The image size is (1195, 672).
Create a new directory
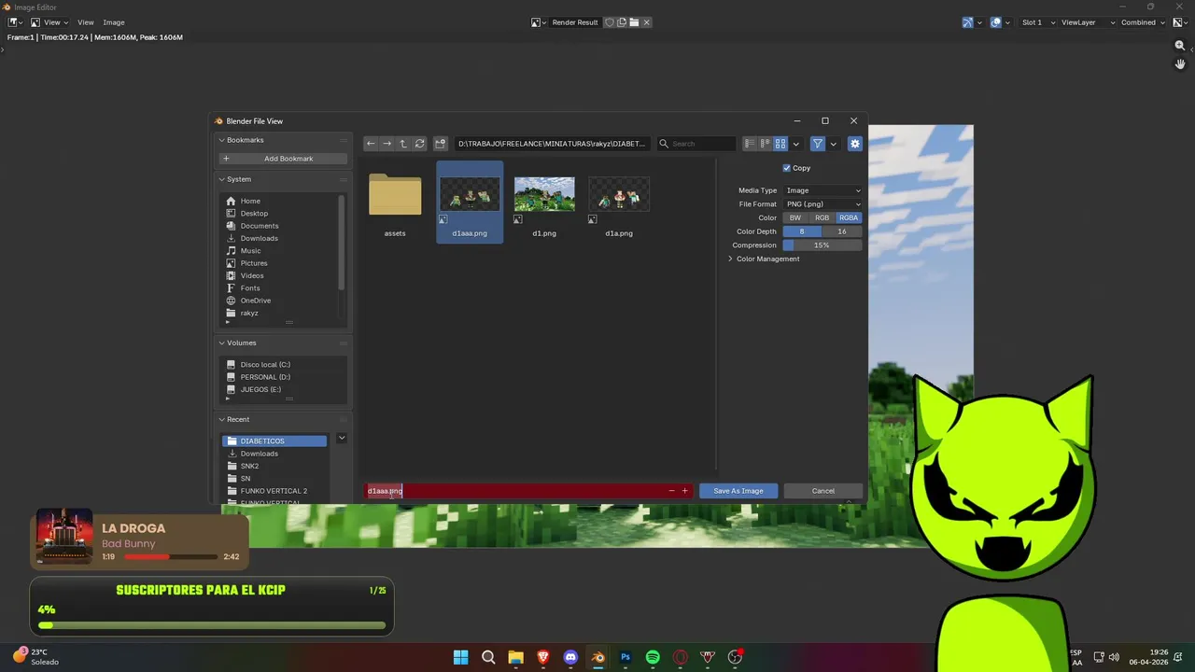[441, 144]
